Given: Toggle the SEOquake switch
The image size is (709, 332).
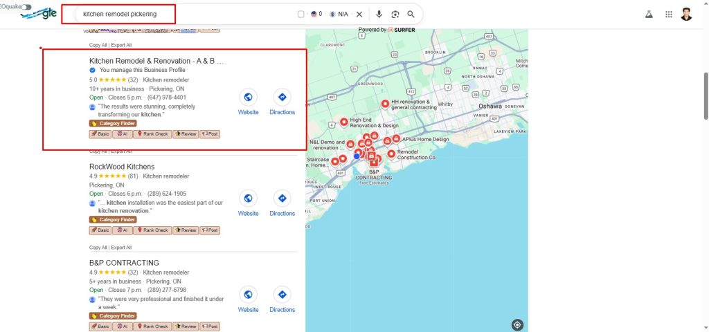Looking at the screenshot, I should click(x=26, y=7).
